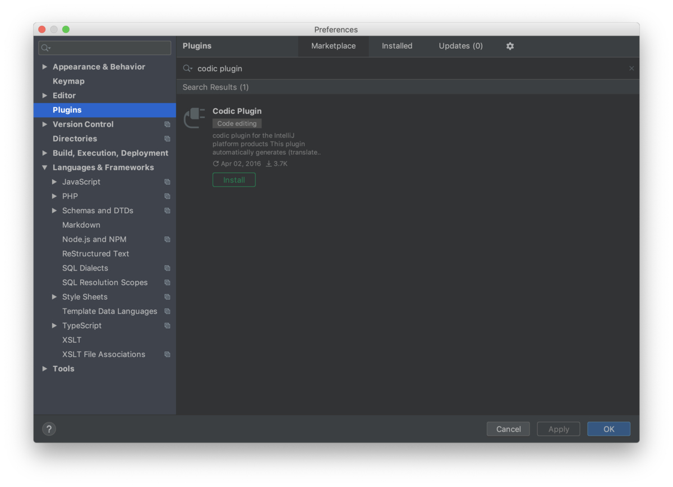Install the Codic Plugin
Image resolution: width=673 pixels, height=487 pixels.
coord(234,180)
